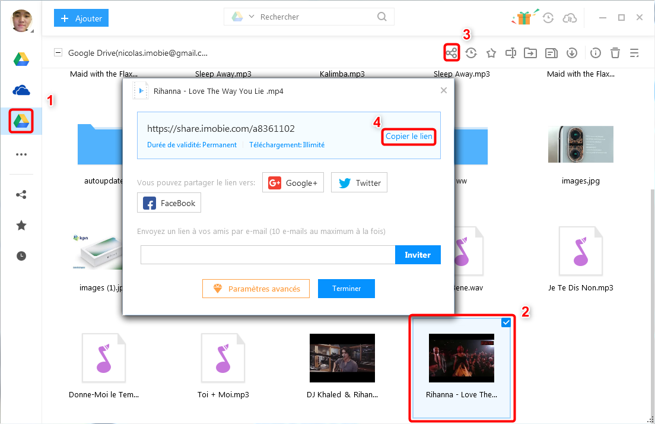This screenshot has height=424, width=655.
Task: Click the search magnifier icon
Action: (x=382, y=17)
